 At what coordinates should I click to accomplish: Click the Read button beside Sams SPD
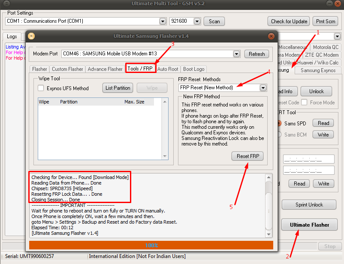(323, 123)
